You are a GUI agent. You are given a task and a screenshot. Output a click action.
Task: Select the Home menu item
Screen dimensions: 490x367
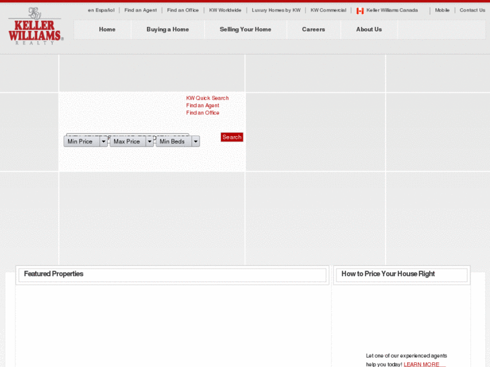pyautogui.click(x=107, y=30)
